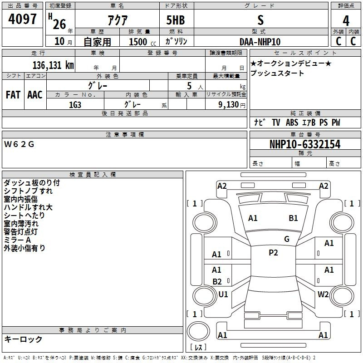Select the mileage value 136,131 km
The width and height of the screenshot is (363, 363).
[x=53, y=65]
